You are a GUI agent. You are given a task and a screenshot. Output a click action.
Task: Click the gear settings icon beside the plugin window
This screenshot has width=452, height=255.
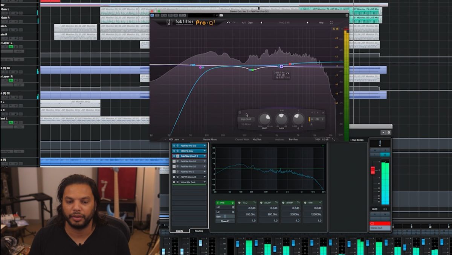coord(389,133)
